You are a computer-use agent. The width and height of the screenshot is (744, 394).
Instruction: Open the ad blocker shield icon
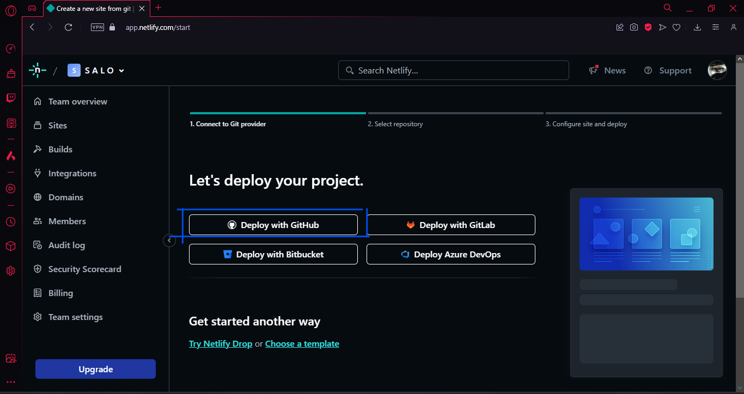click(x=648, y=27)
